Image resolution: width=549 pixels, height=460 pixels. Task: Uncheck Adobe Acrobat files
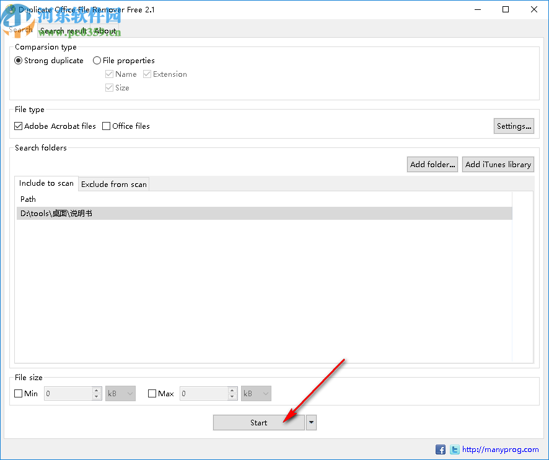coord(18,126)
